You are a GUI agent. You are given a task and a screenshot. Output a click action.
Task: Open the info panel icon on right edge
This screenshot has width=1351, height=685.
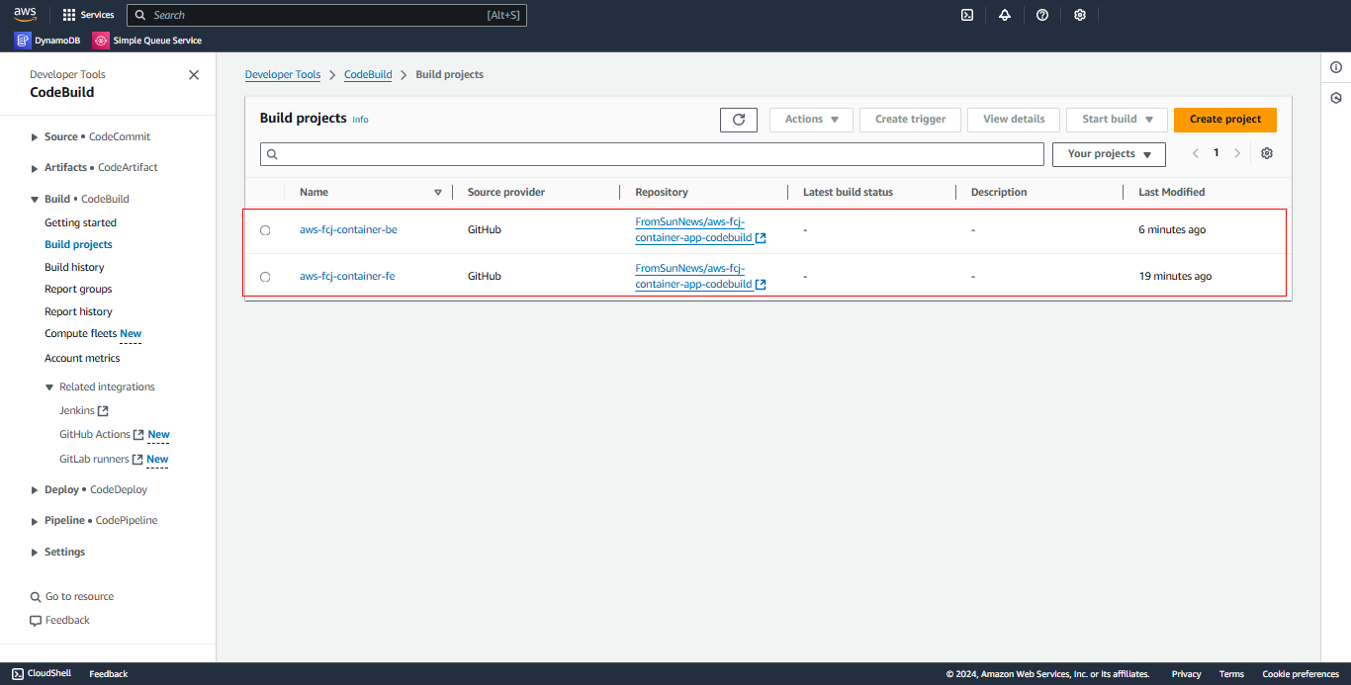[x=1336, y=67]
